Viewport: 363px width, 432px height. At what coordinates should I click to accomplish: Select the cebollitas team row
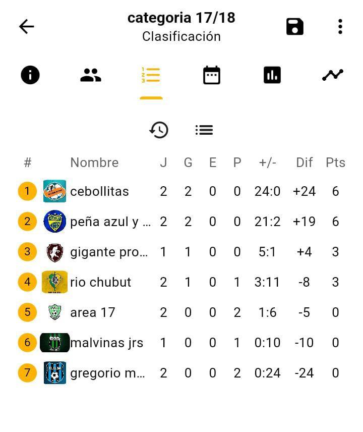[181, 191]
